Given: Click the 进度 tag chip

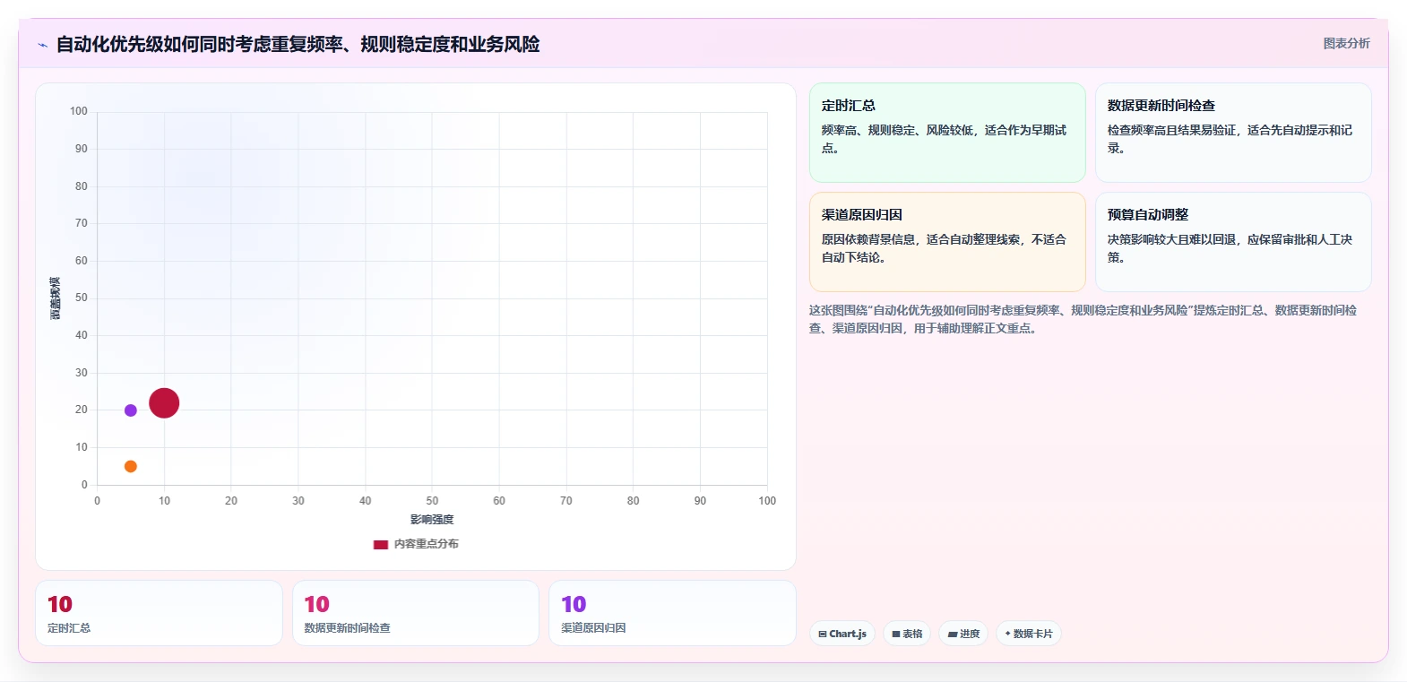Looking at the screenshot, I should (963, 634).
